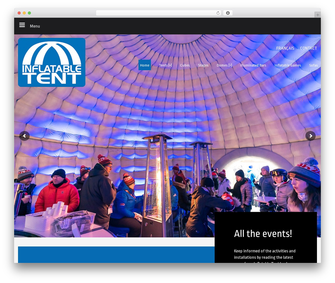Open the hamburger menu icon

pos(22,25)
